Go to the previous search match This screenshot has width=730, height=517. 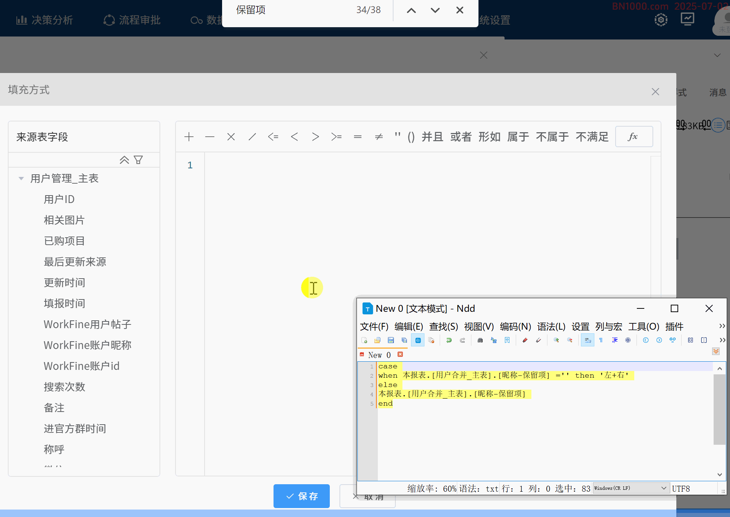coord(411,10)
